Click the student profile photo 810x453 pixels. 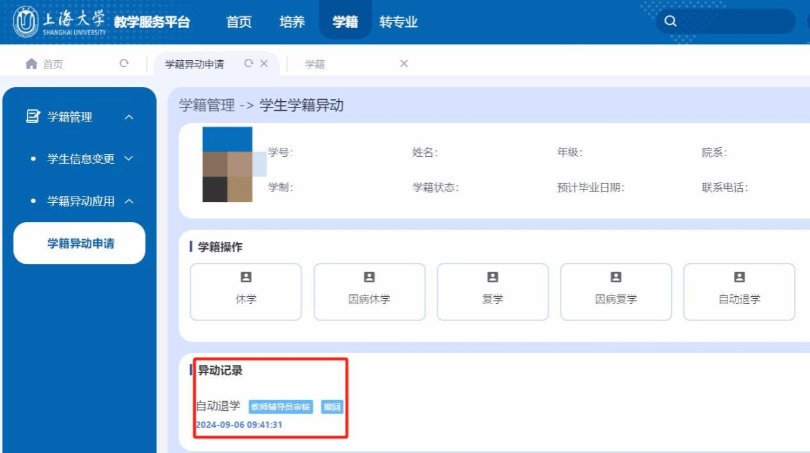228,164
